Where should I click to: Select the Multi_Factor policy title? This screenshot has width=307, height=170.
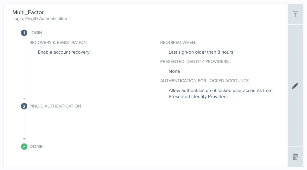point(28,12)
